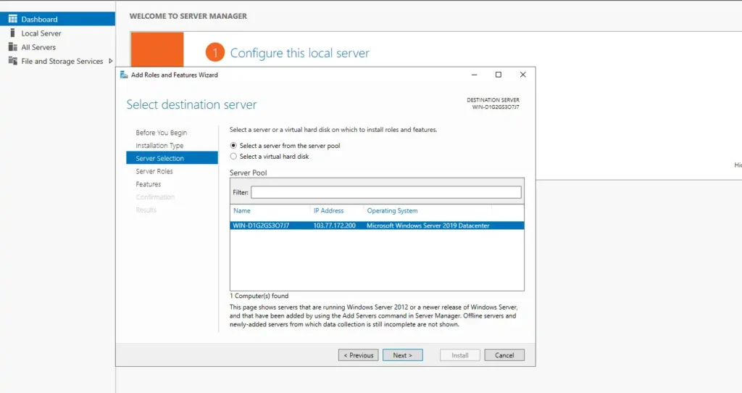Click the Local Server icon in sidebar
The width and height of the screenshot is (742, 393).
coord(13,33)
